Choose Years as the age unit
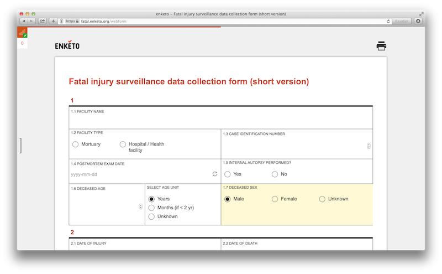The image size is (442, 274). tap(151, 199)
